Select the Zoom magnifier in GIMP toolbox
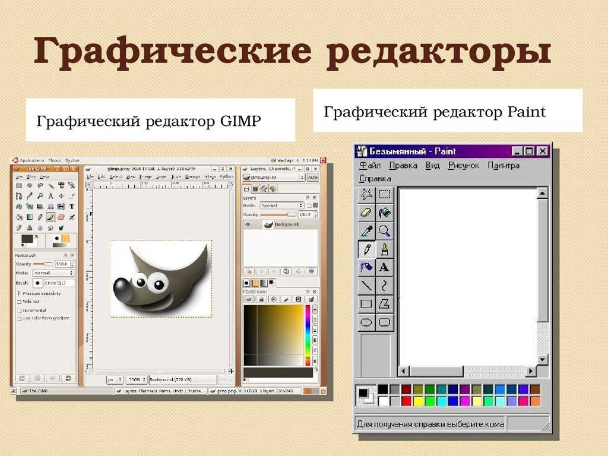This screenshot has width=608, height=456. click(x=40, y=196)
